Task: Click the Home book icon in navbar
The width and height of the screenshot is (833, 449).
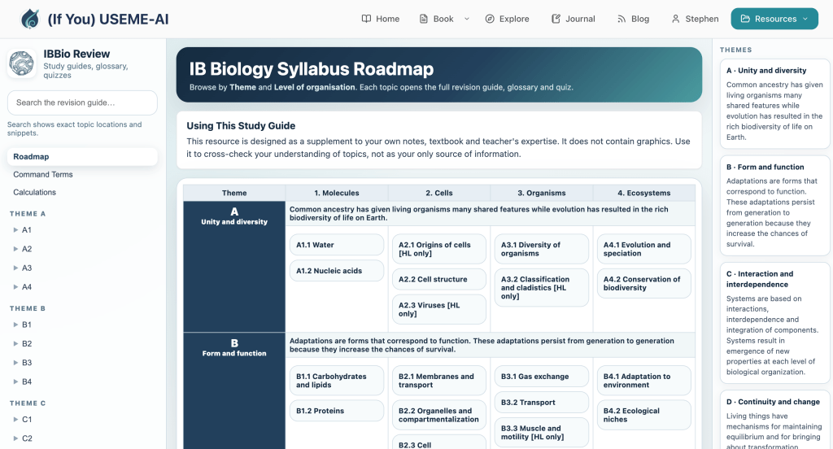Action: pos(366,19)
